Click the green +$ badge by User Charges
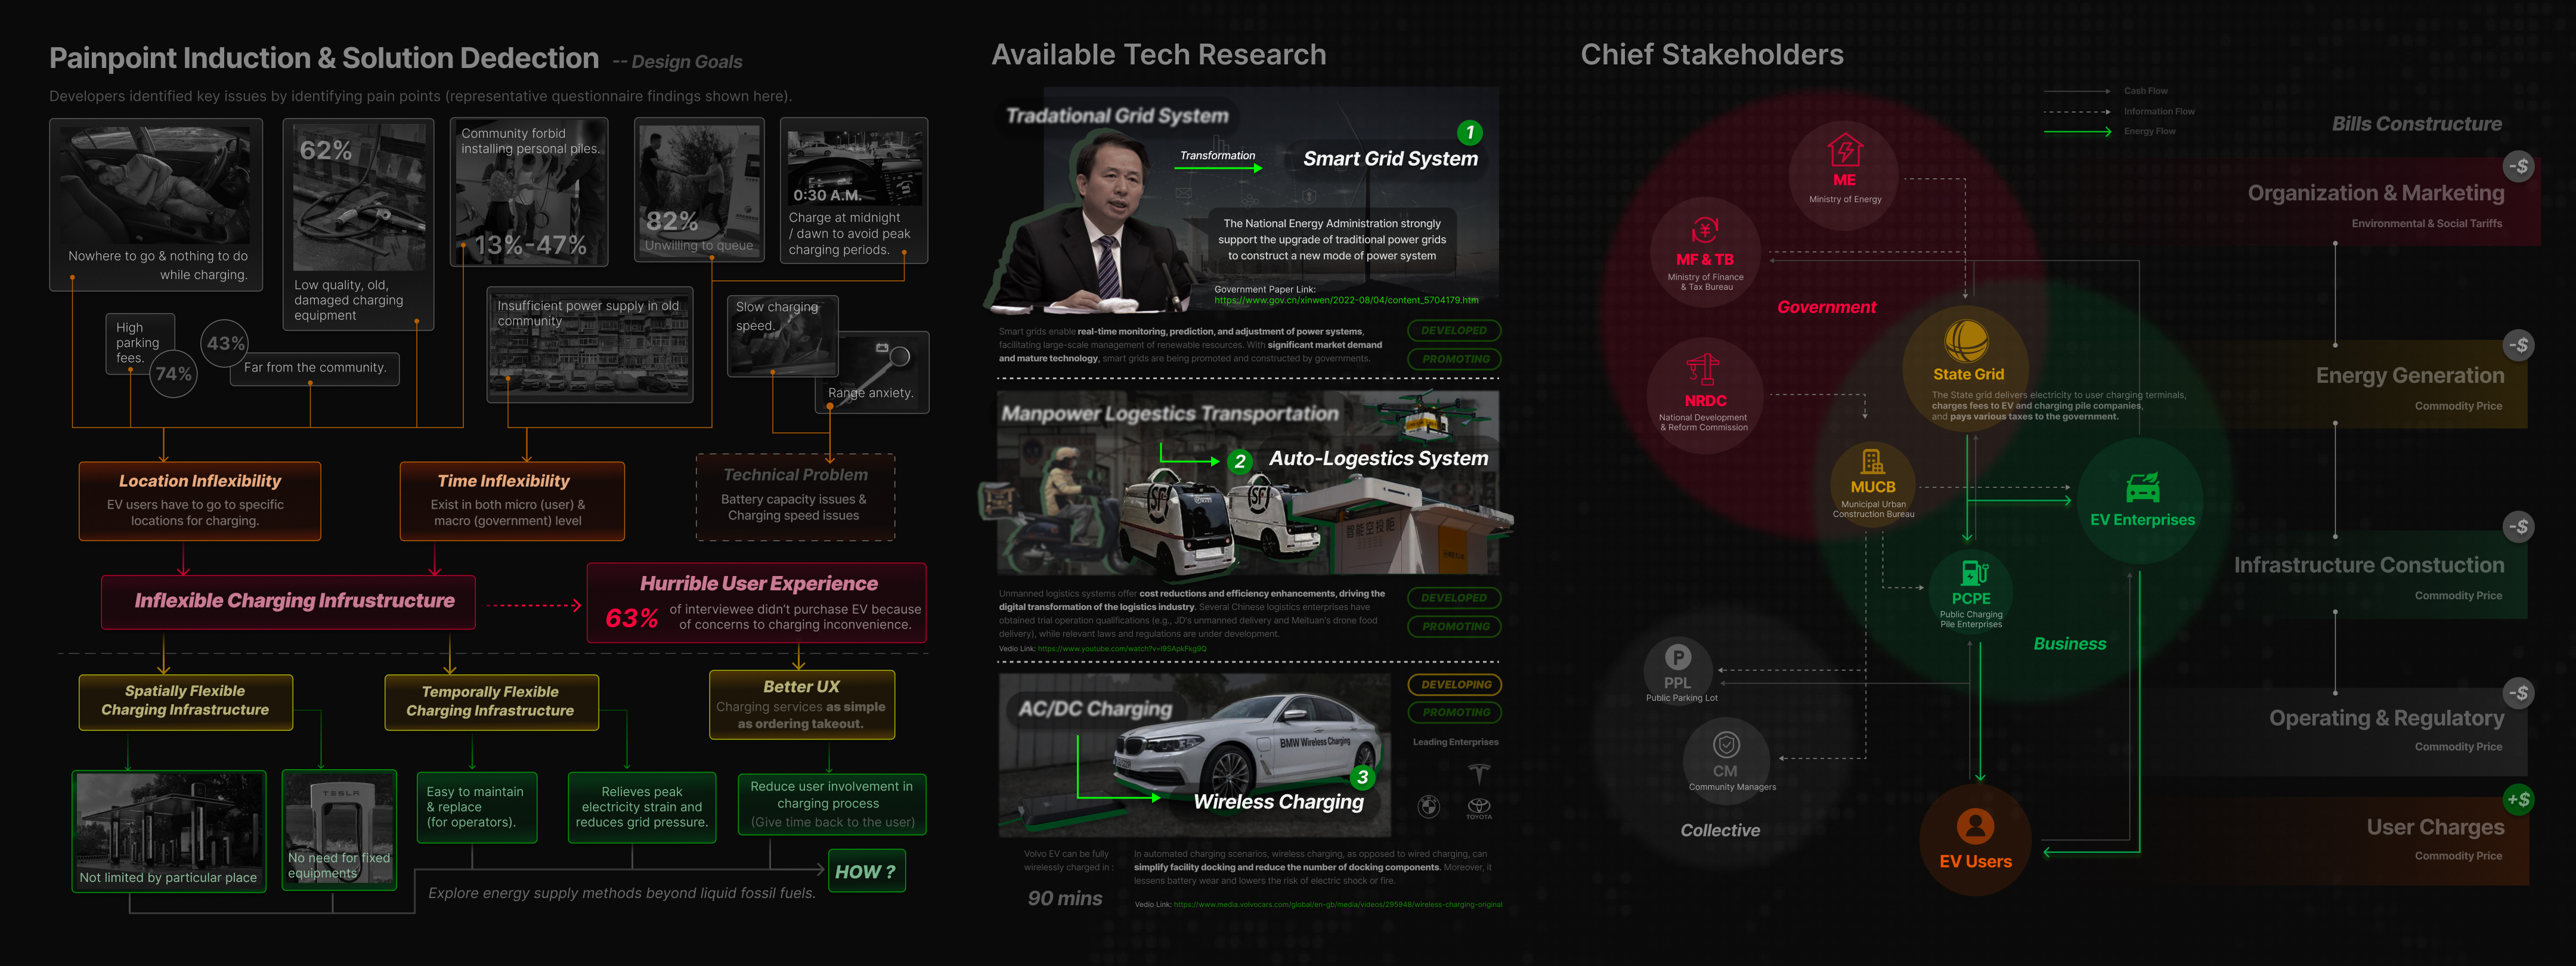Screen dimensions: 2576x966 click(2518, 799)
